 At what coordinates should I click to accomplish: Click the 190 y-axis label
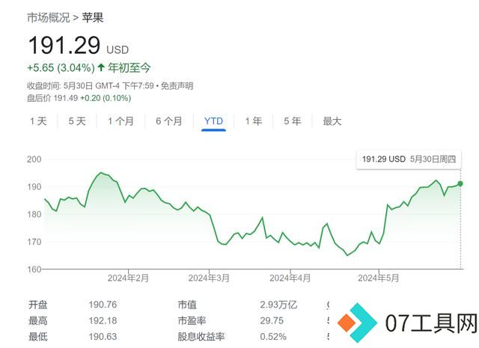[x=34, y=186]
